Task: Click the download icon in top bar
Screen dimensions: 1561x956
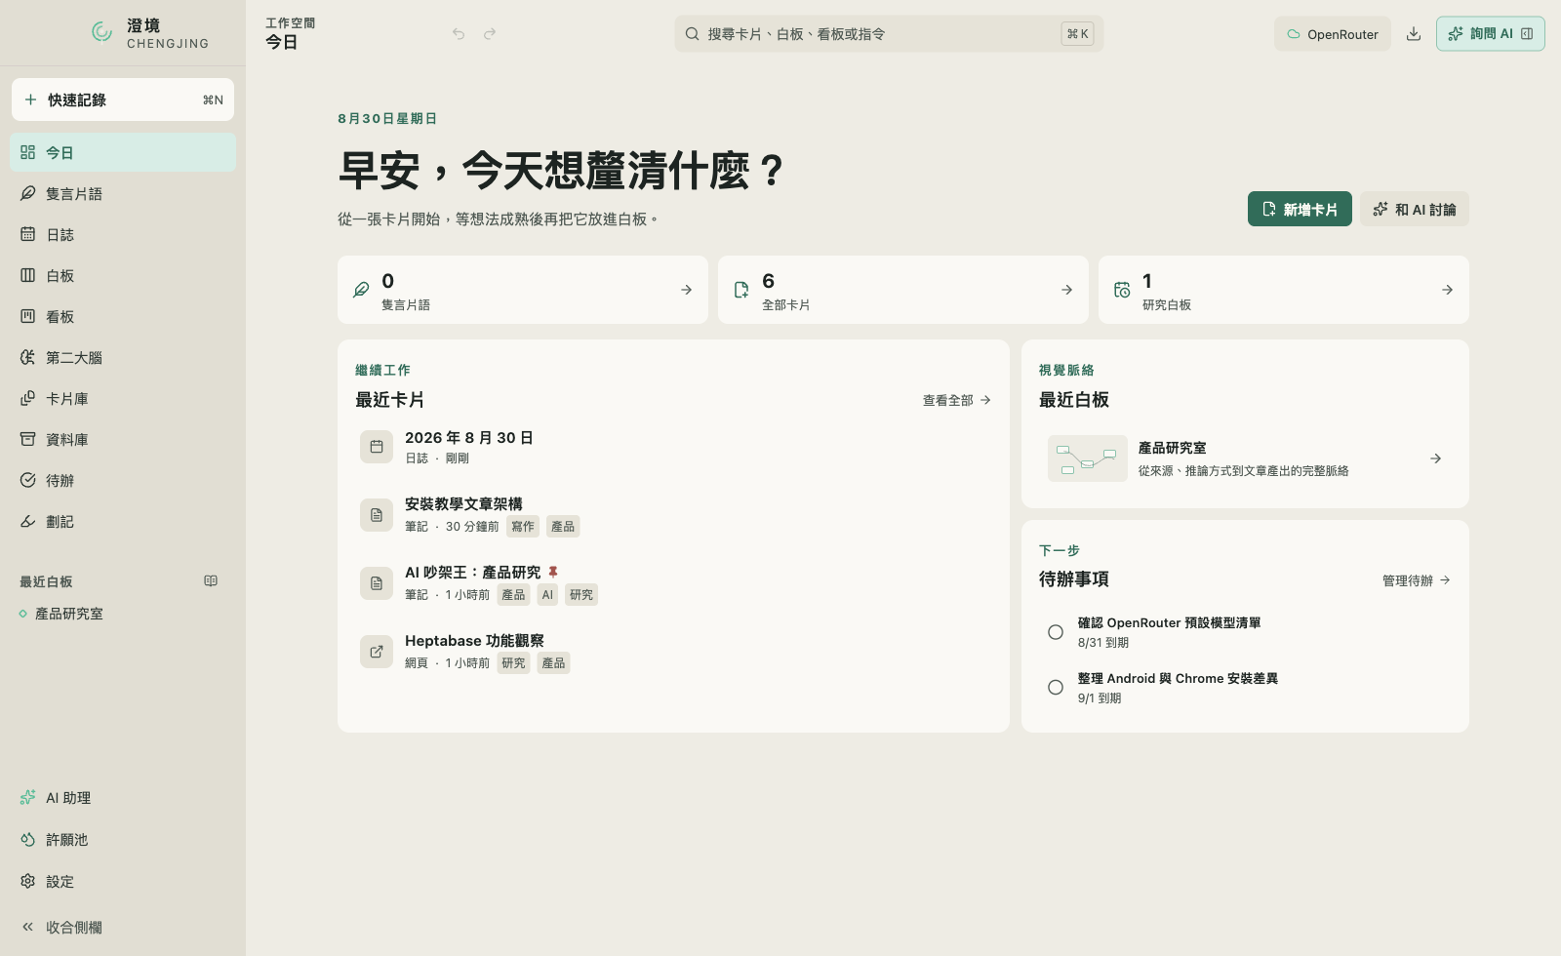Action: [1413, 34]
